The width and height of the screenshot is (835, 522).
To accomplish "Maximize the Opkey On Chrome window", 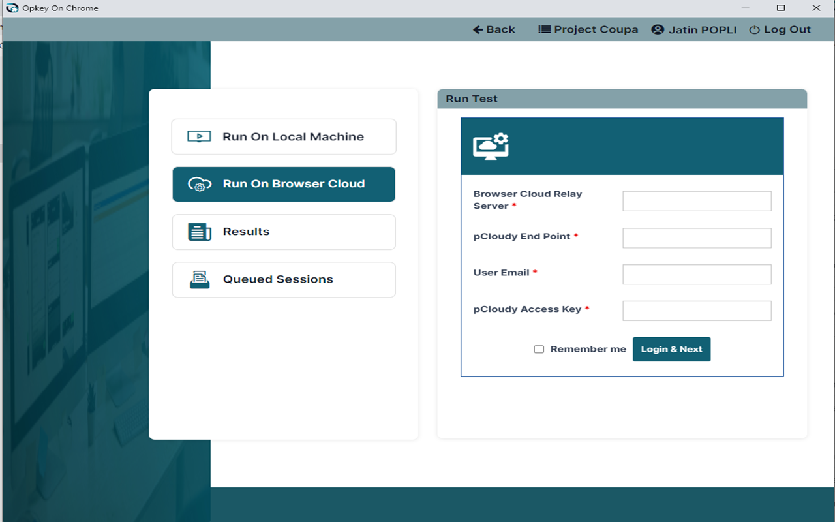I will (x=781, y=8).
